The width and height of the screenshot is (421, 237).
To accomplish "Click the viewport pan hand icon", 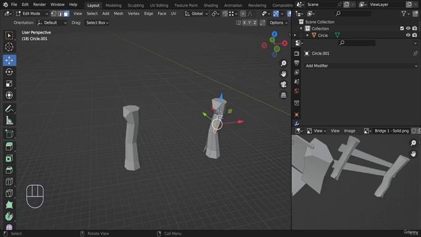I will coord(284,74).
